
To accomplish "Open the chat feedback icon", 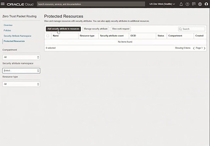I will point(194,4).
